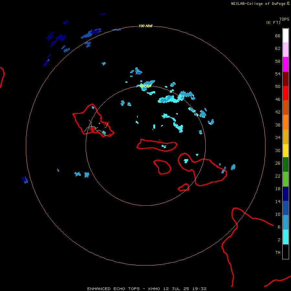Click the light blue 14 K FT swatch

pyautogui.click(x=286, y=222)
